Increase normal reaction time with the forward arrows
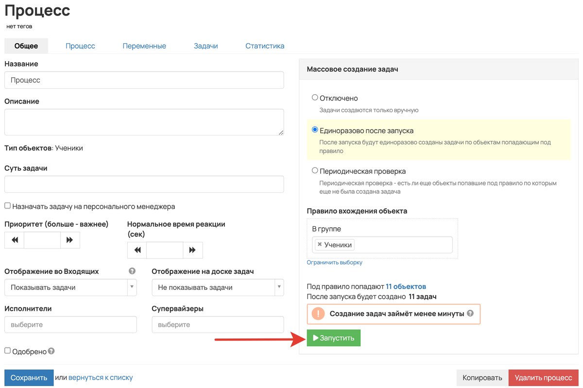583x388 pixels. (x=192, y=250)
